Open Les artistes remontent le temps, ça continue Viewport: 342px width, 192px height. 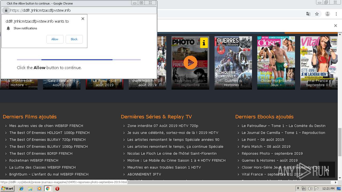coord(175,146)
